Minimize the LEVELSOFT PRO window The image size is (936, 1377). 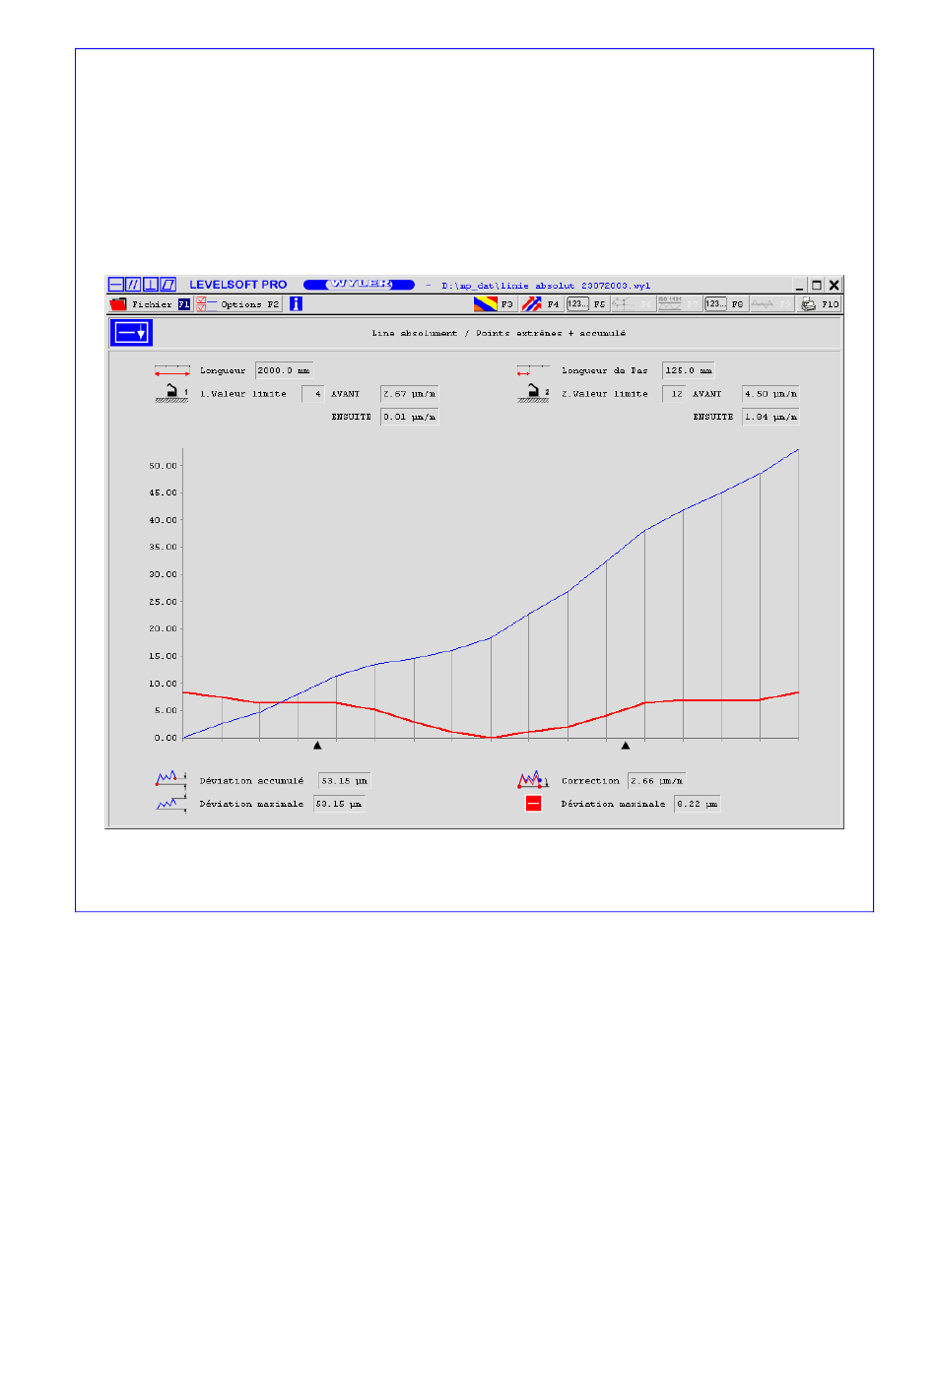[x=800, y=285]
